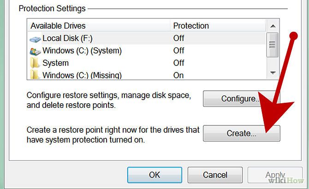
Task: Sort by the Protection column header
Action: pyautogui.click(x=191, y=26)
